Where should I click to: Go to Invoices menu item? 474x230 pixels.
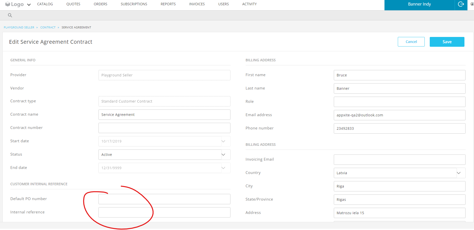coord(197,4)
